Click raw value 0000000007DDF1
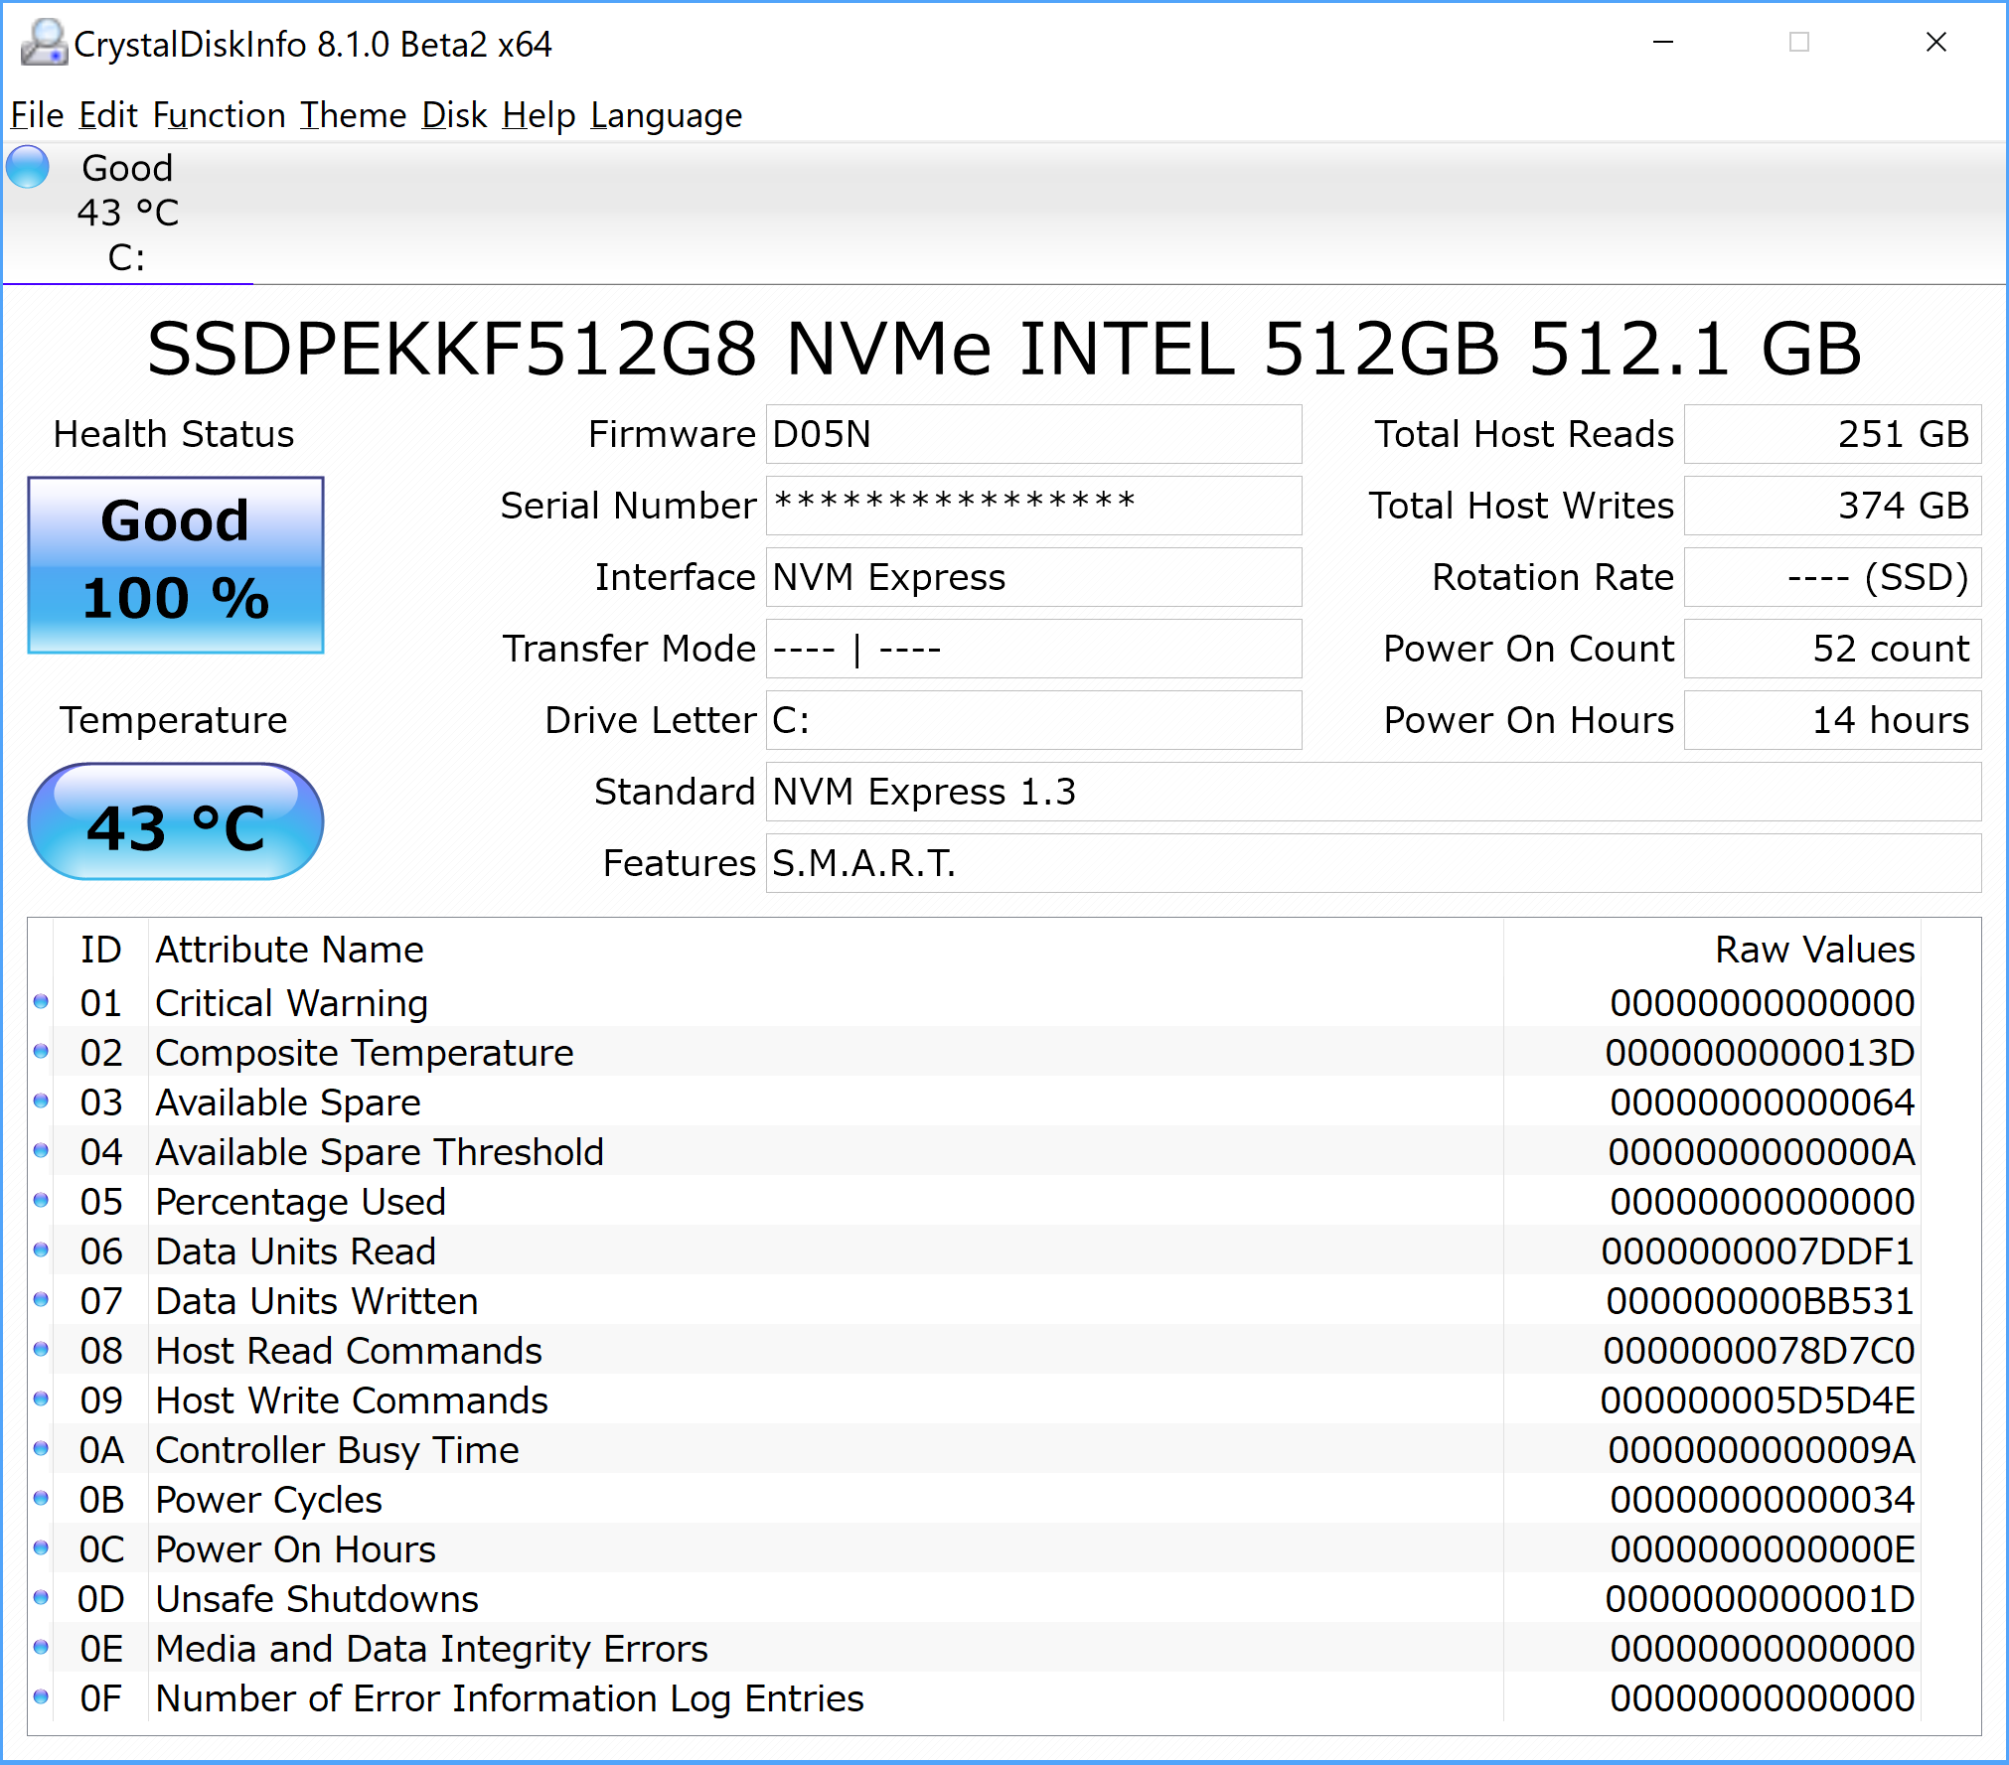This screenshot has width=2009, height=1765. (1758, 1251)
